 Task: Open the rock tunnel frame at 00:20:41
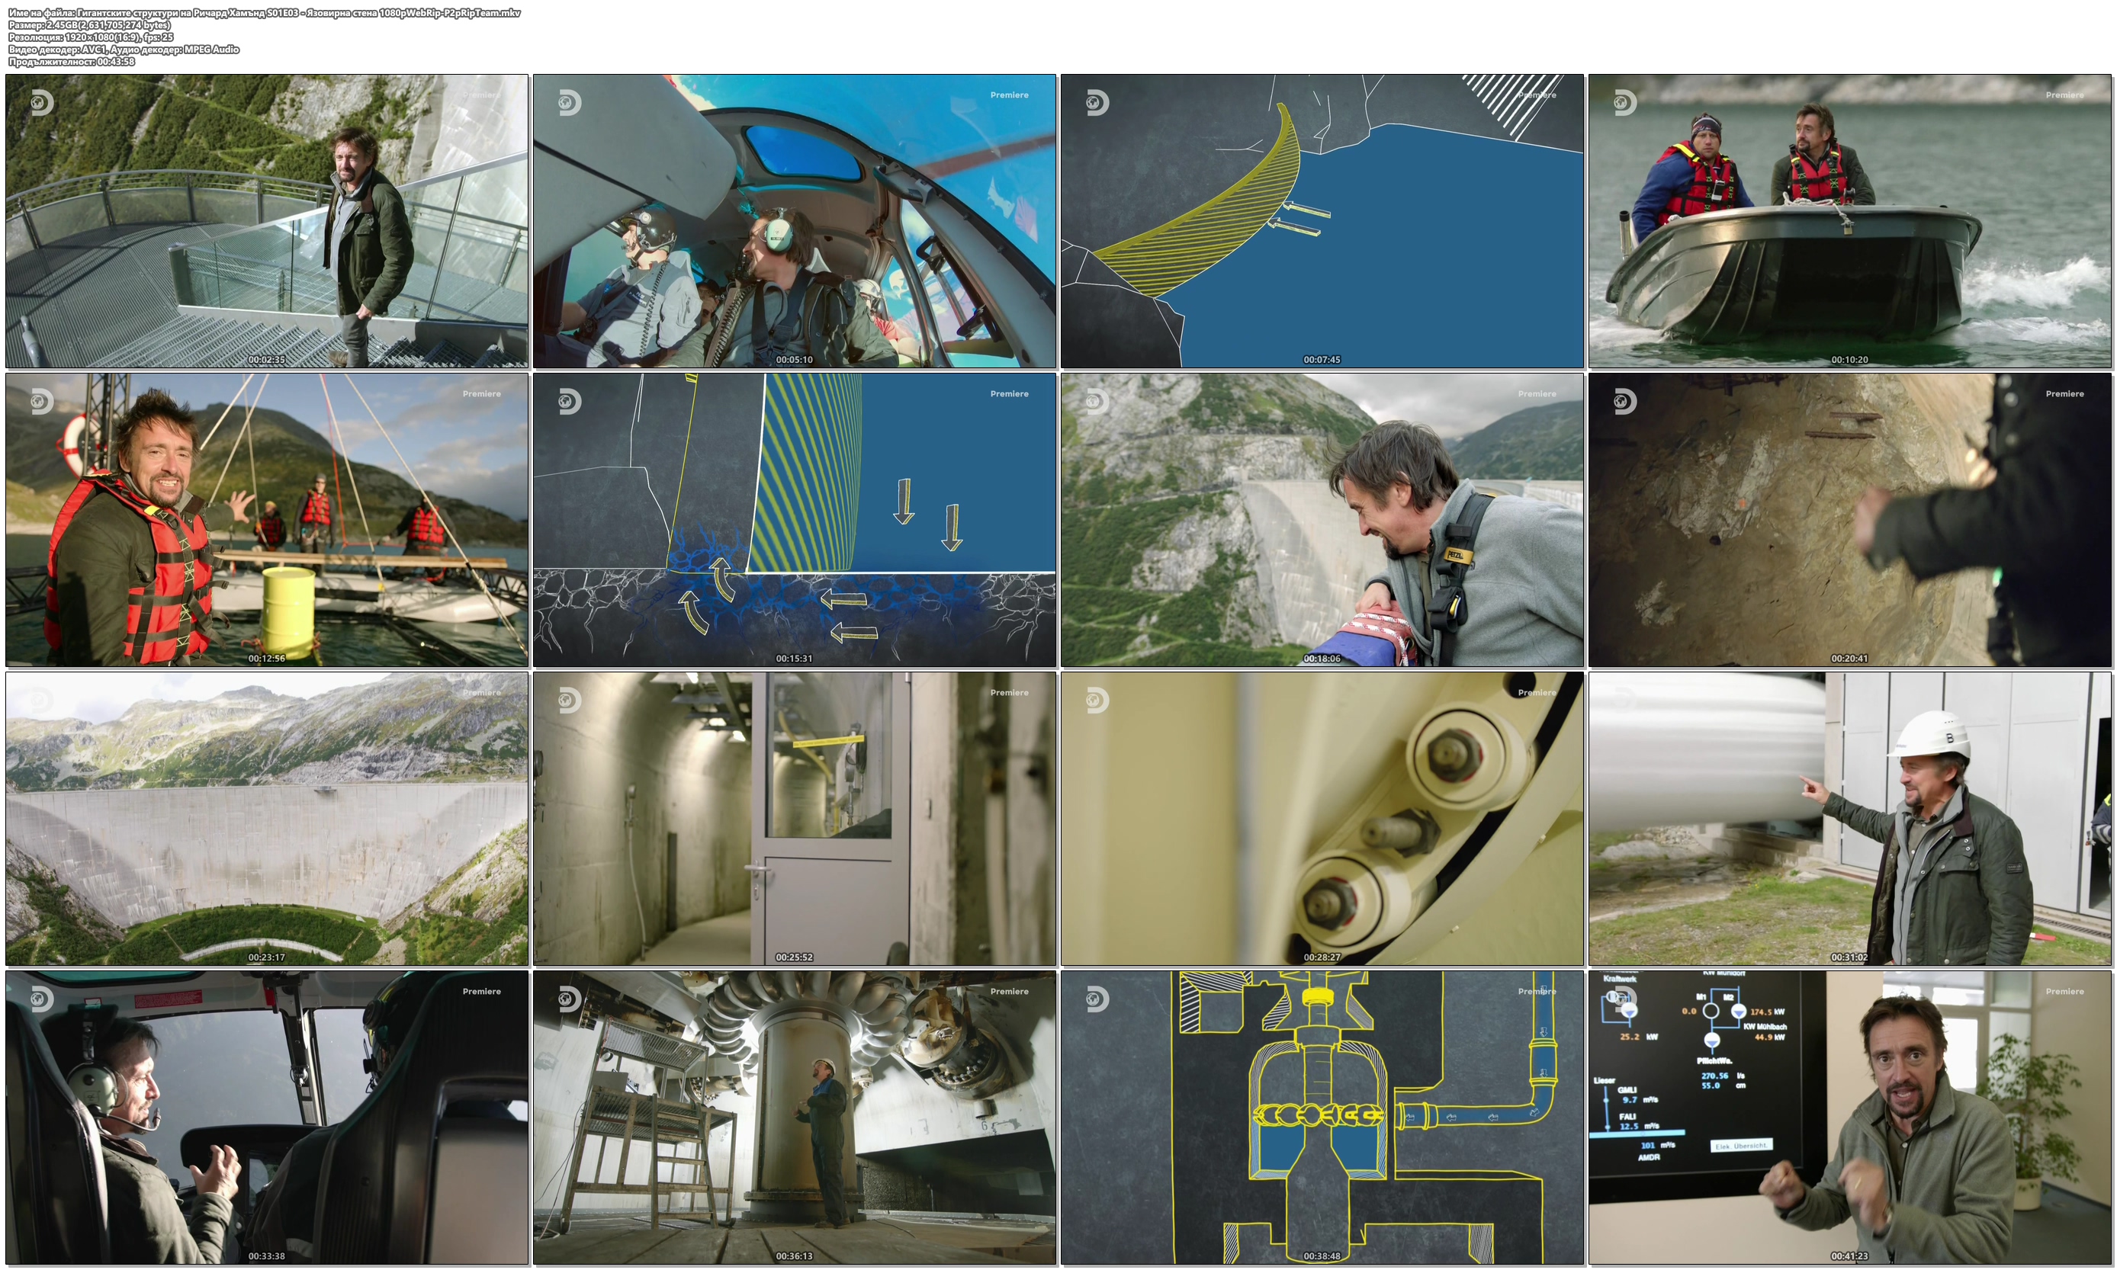[1849, 519]
